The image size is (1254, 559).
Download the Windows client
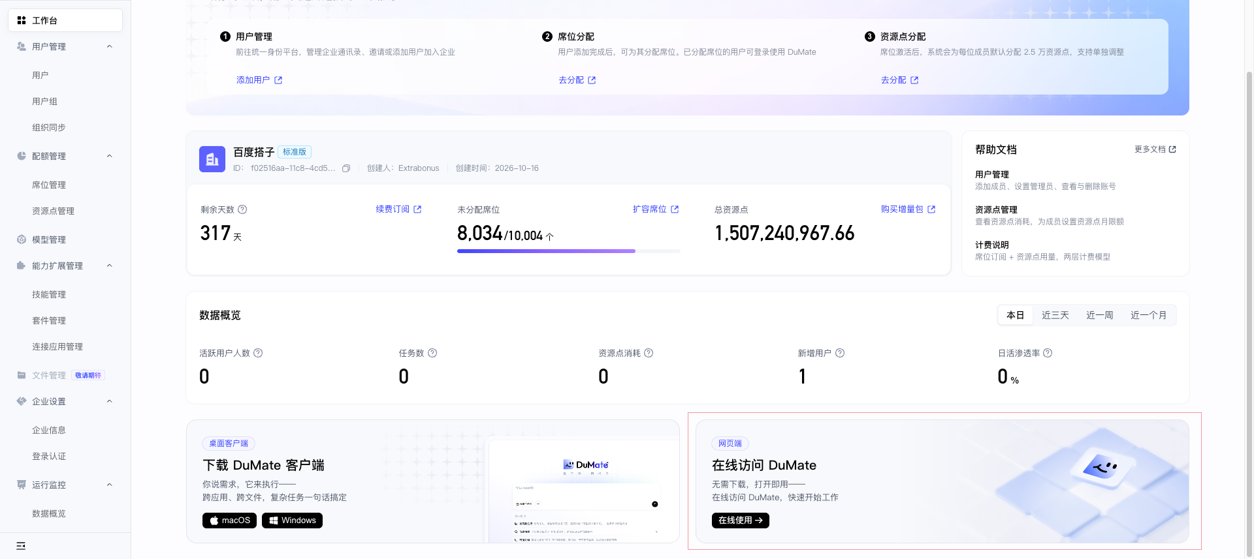click(x=292, y=521)
